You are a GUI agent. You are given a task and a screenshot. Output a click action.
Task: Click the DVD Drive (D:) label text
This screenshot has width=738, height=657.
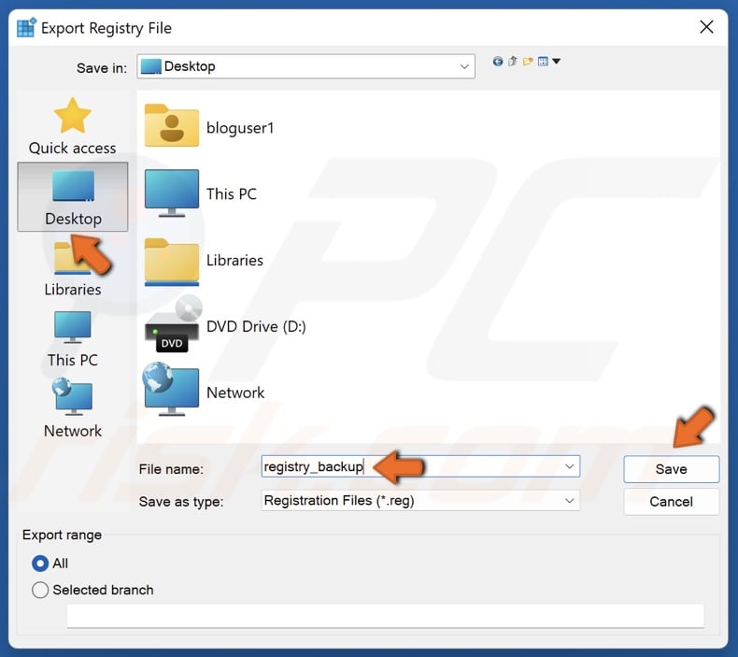point(256,326)
